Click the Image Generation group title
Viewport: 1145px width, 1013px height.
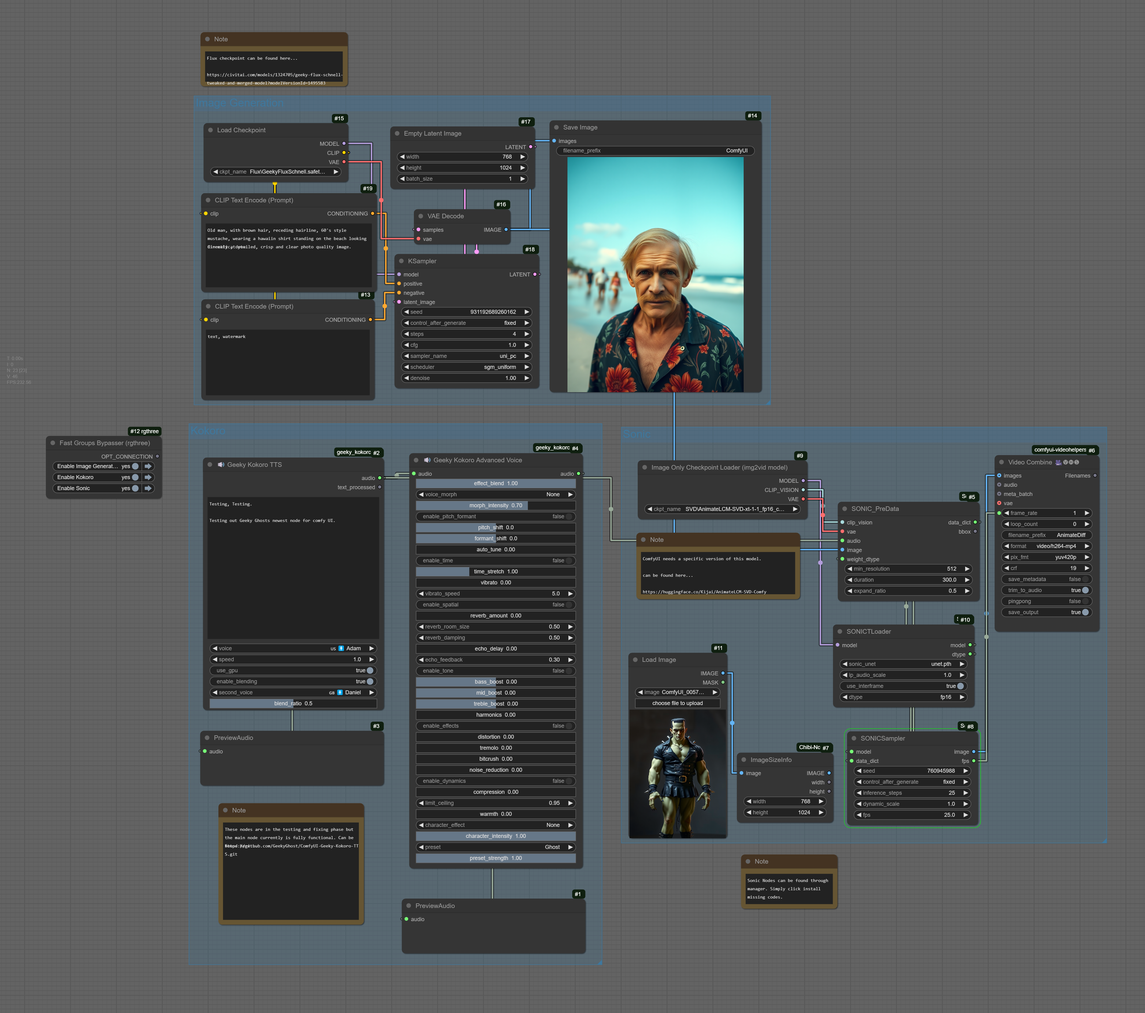coord(240,103)
